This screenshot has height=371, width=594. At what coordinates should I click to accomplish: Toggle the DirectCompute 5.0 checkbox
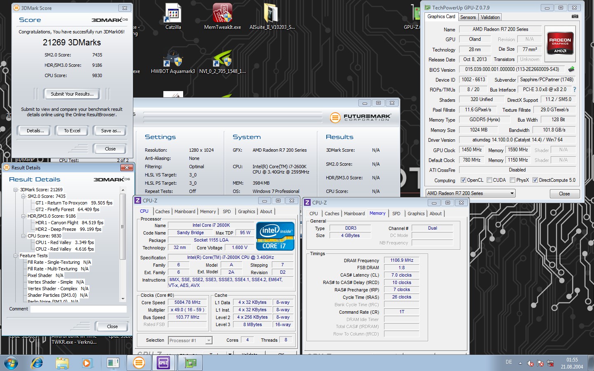[x=535, y=180]
